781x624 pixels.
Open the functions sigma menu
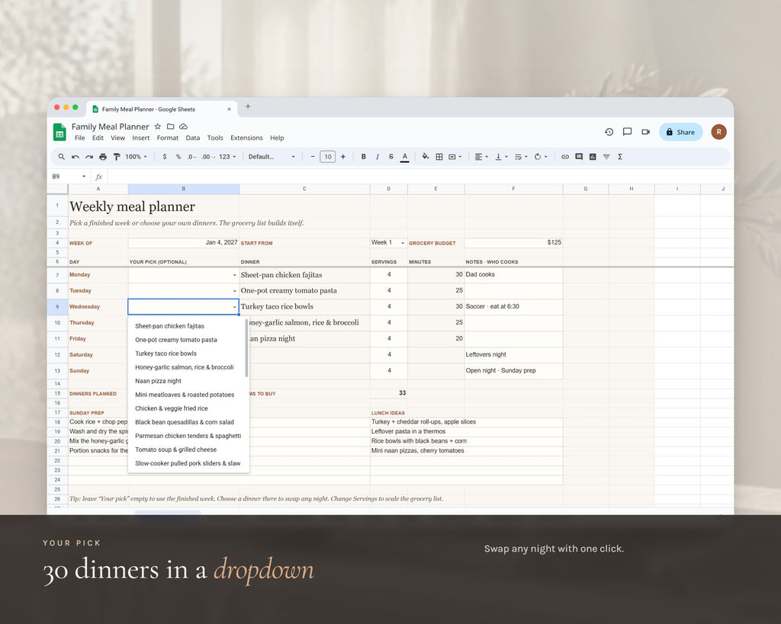(620, 157)
